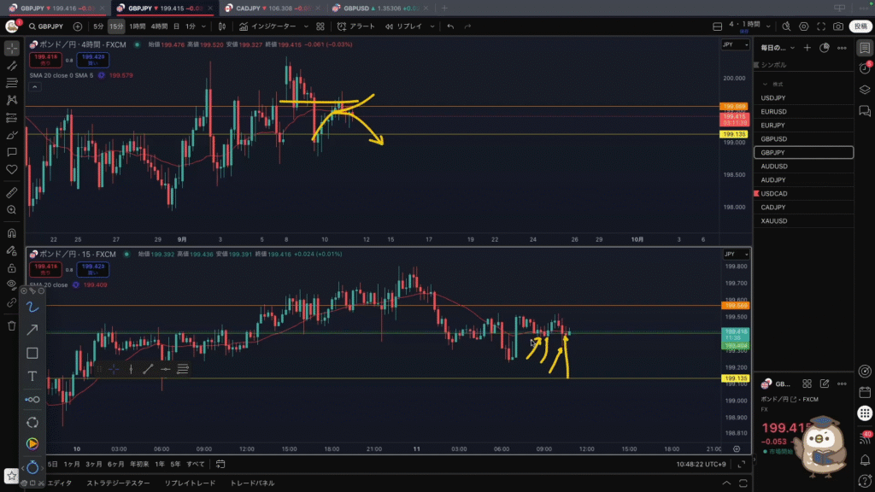Viewport: 875px width, 492px height.
Task: Toggle magnet mode in left toolbar
Action: (12, 233)
